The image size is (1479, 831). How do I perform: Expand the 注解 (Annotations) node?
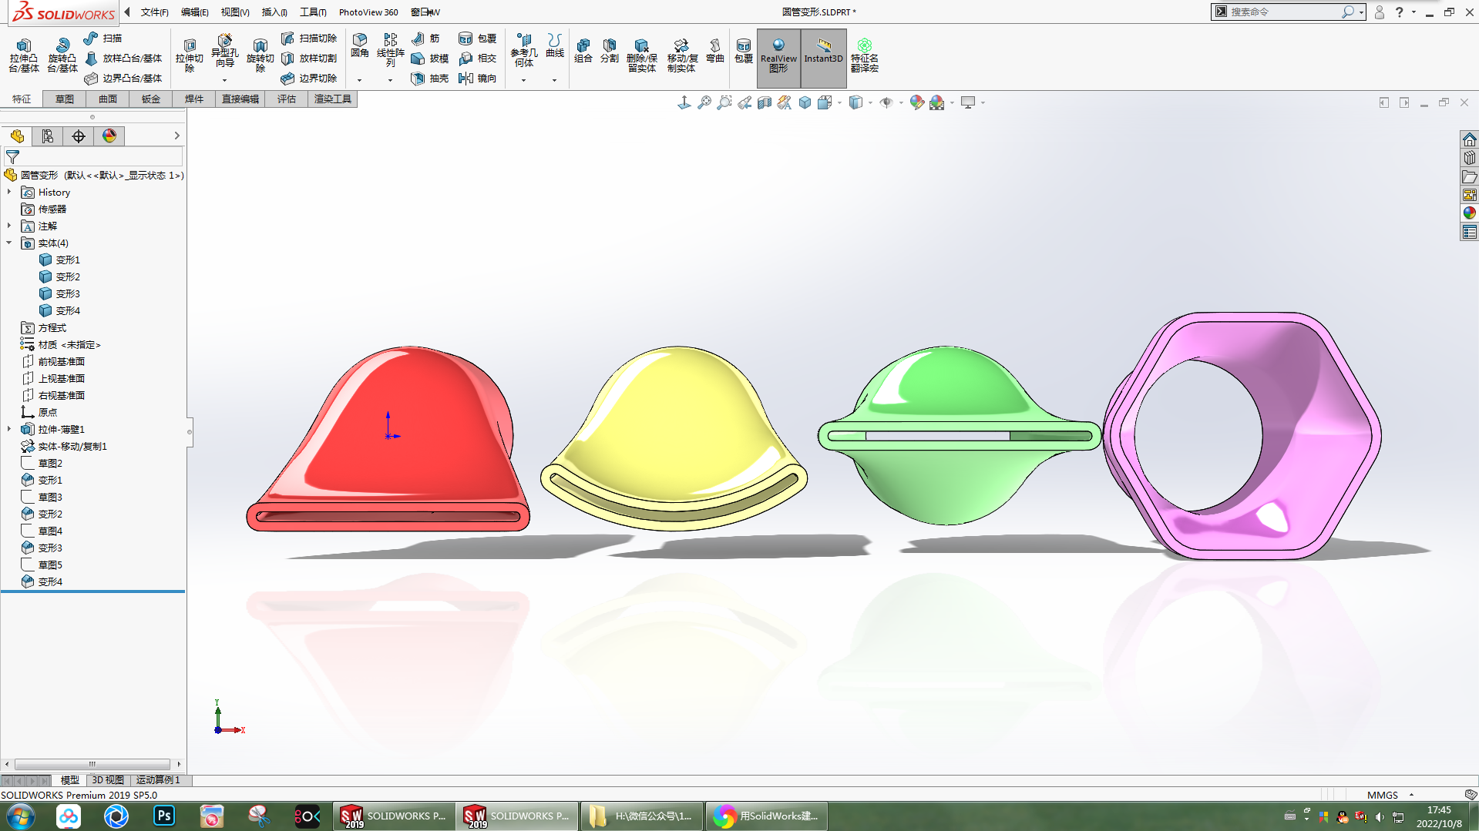tap(9, 226)
